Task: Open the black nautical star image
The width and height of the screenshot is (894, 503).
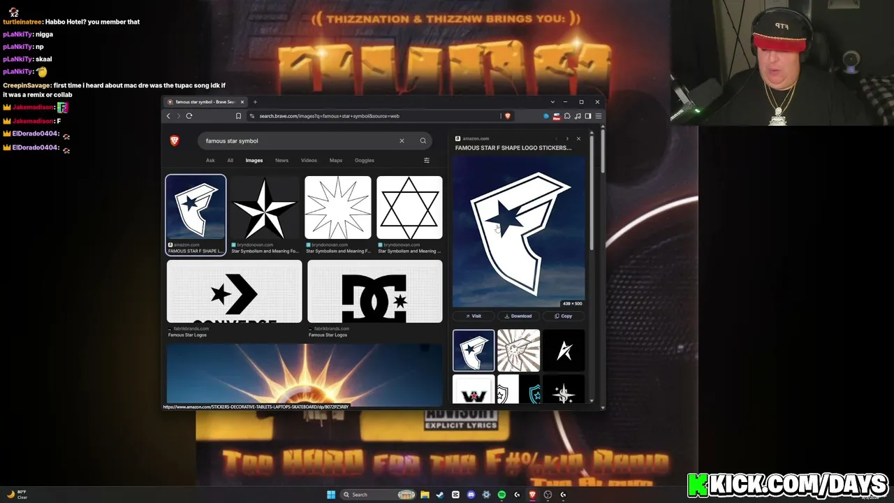Action: point(265,207)
